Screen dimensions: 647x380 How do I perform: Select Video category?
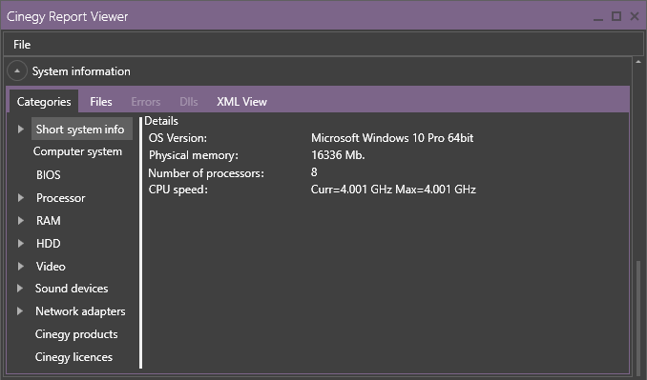(x=51, y=267)
